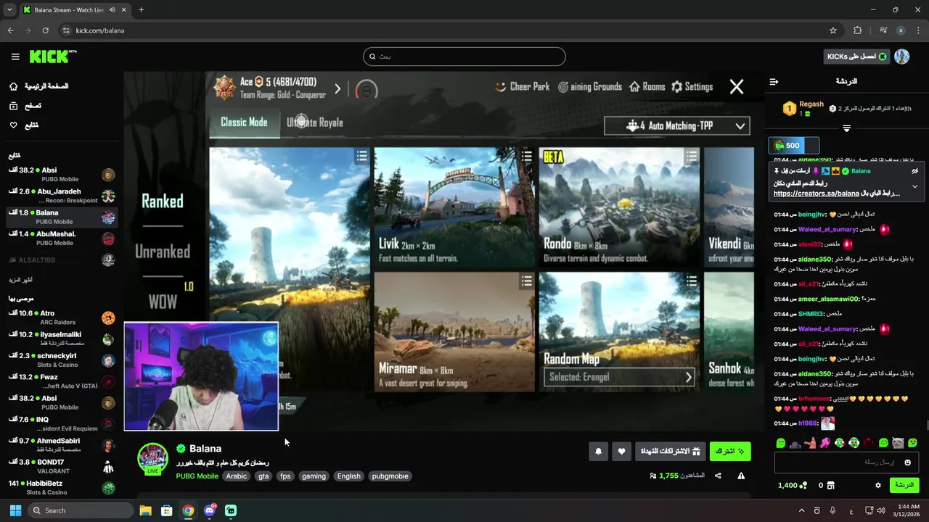The width and height of the screenshot is (929, 522).
Task: Open the PUBG Mobile category link under Balana
Action: pos(197,476)
